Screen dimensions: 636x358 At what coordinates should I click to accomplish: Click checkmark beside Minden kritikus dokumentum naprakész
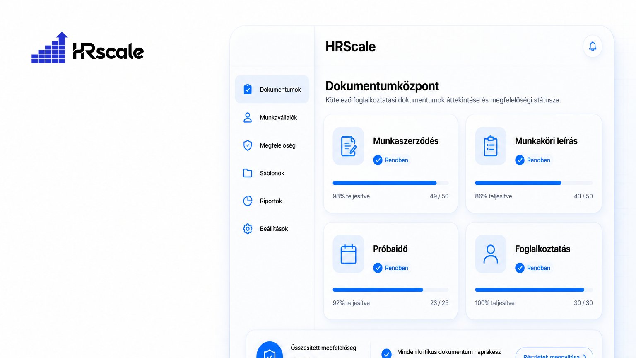point(386,353)
